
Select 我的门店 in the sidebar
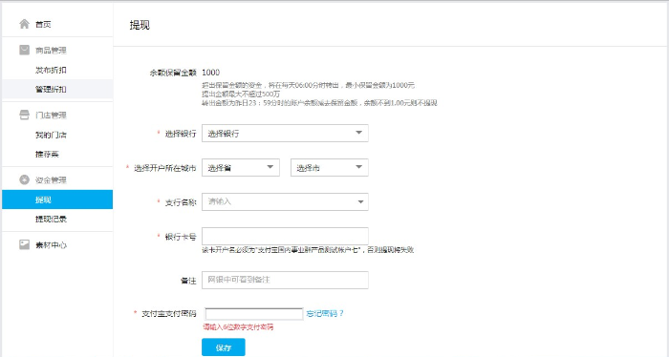pyautogui.click(x=51, y=135)
